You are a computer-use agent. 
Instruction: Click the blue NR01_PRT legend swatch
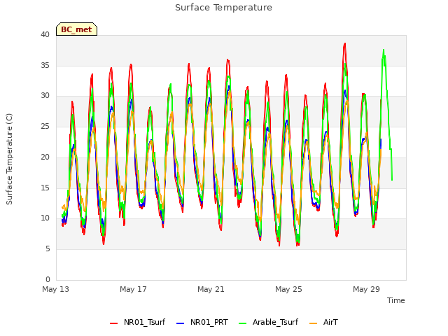tap(180, 323)
